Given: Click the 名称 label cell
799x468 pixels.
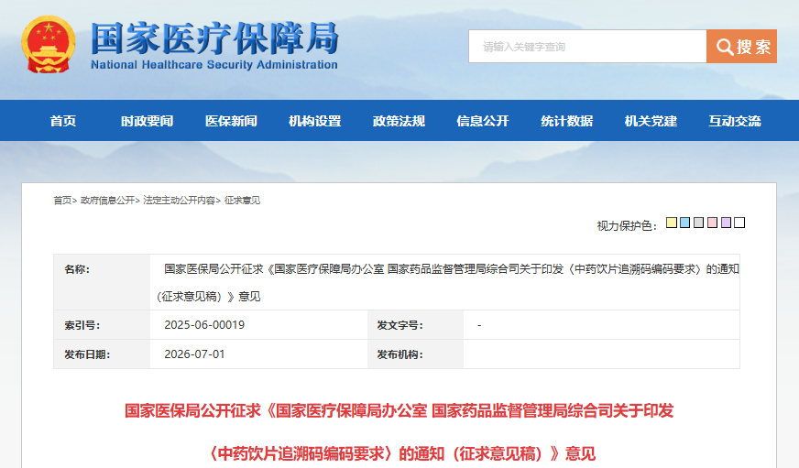Looking at the screenshot, I should click(x=102, y=282).
